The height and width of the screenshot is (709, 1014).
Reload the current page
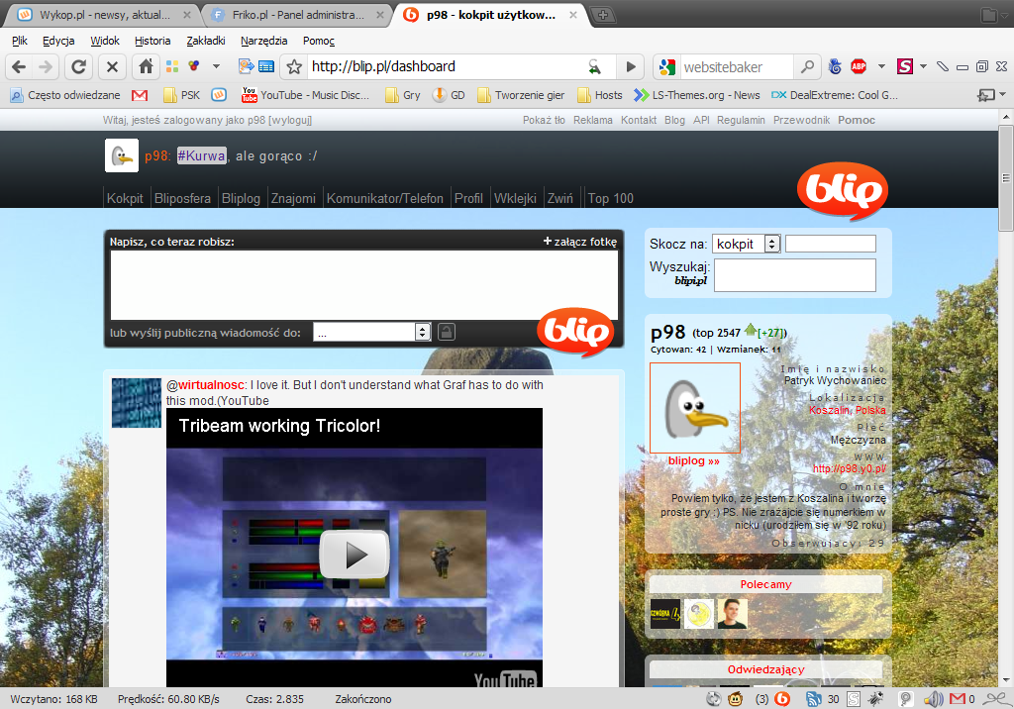click(79, 66)
